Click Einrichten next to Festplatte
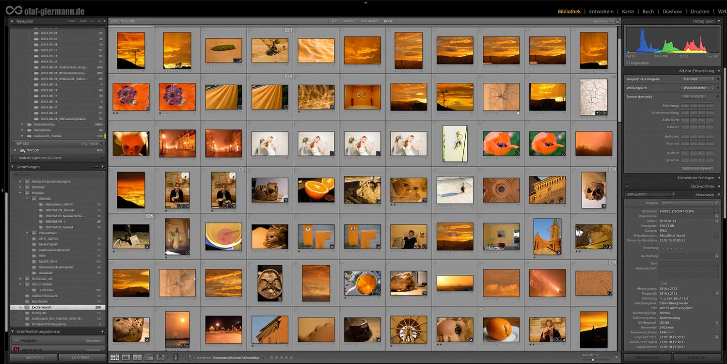Viewport: 727px width, 364px height. tap(94, 341)
